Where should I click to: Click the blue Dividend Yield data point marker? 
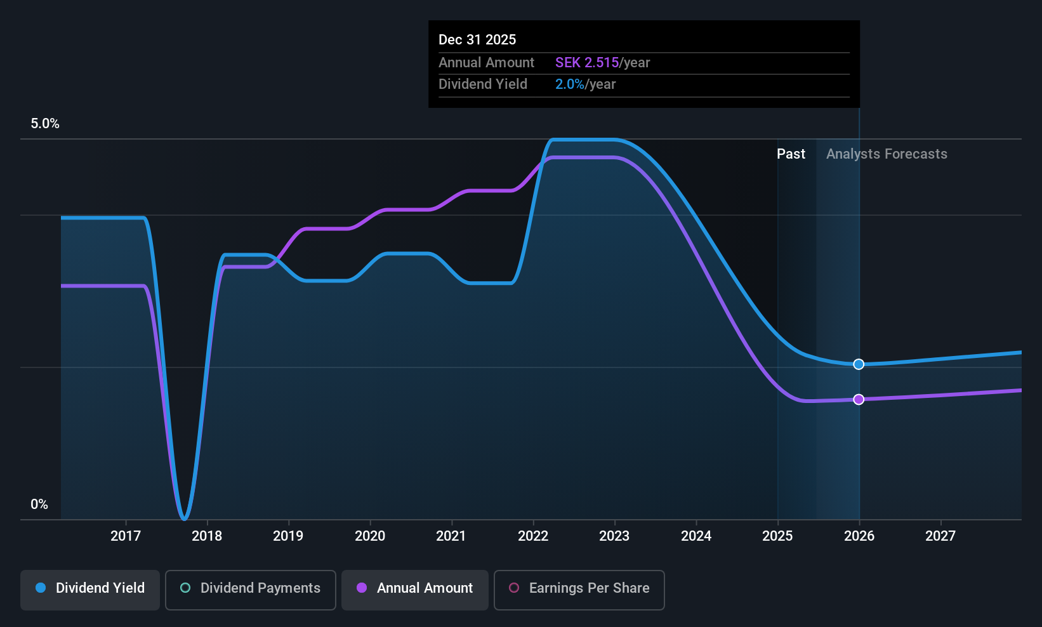[859, 364]
